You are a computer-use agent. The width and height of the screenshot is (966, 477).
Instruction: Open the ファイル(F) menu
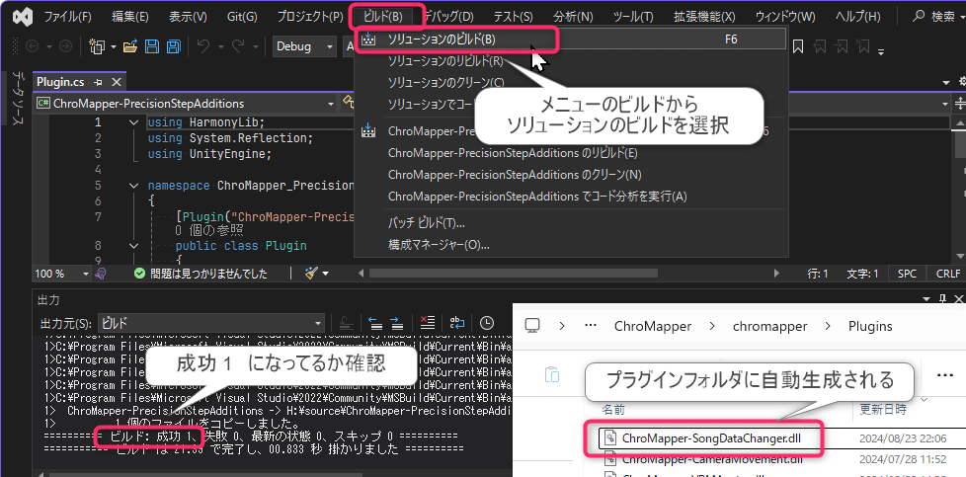[67, 17]
